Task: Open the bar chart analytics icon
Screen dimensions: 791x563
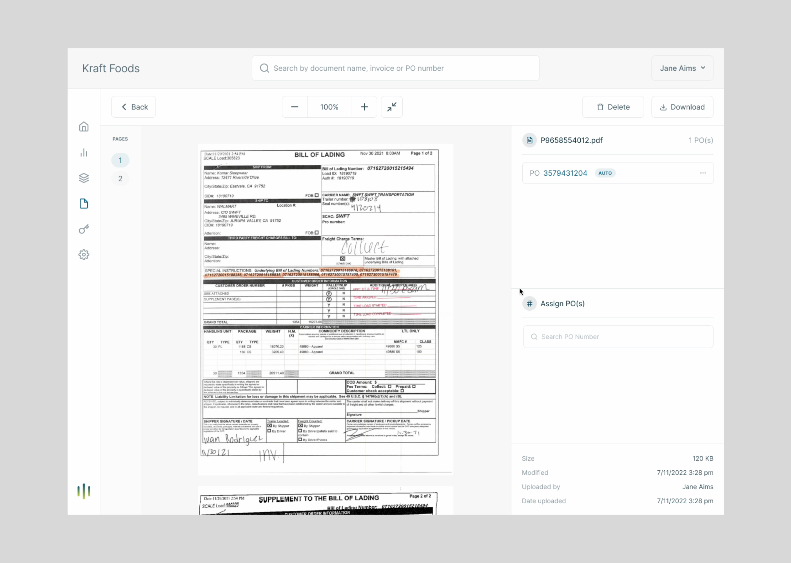Action: [x=84, y=153]
